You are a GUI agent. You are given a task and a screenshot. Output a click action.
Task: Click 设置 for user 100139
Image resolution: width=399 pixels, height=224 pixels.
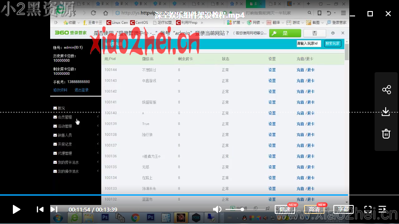pyautogui.click(x=272, y=124)
